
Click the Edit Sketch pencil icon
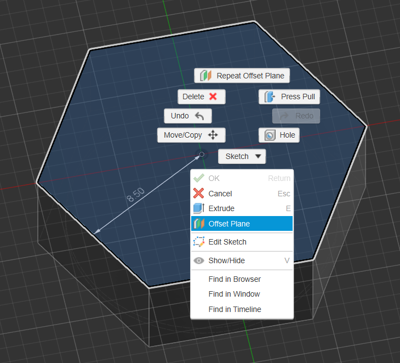[199, 242]
